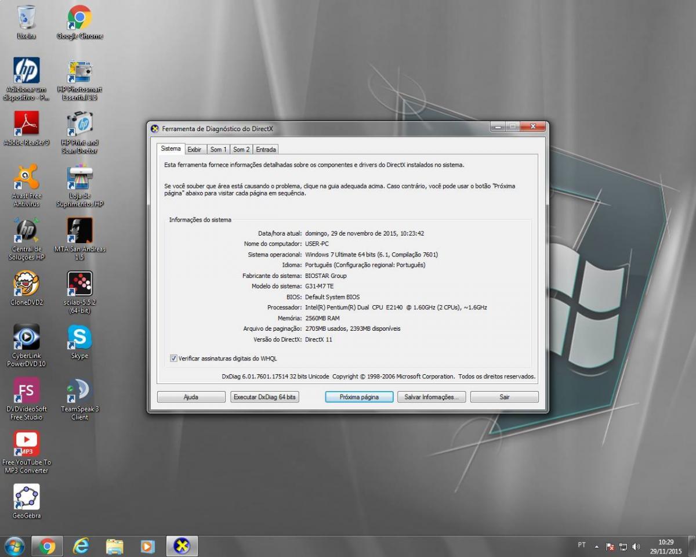Screen dimensions: 696x557
Task: Open Windows Explorer folder icon on taskbar
Action: pyautogui.click(x=115, y=546)
